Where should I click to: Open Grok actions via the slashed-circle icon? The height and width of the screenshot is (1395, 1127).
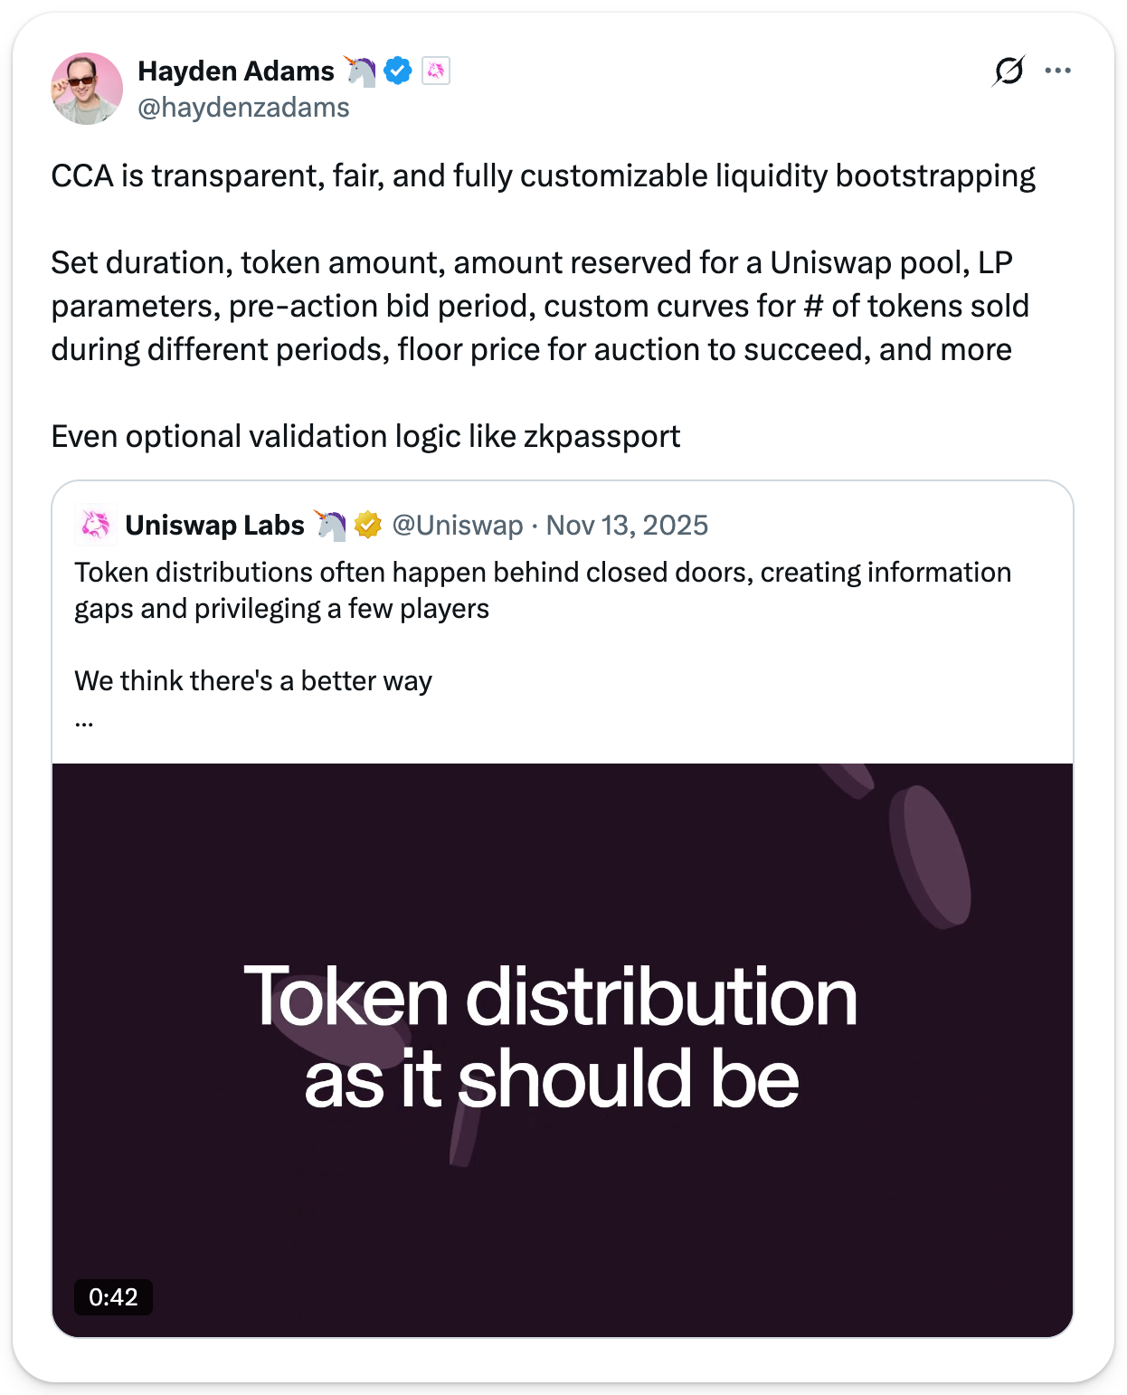pos(1009,71)
